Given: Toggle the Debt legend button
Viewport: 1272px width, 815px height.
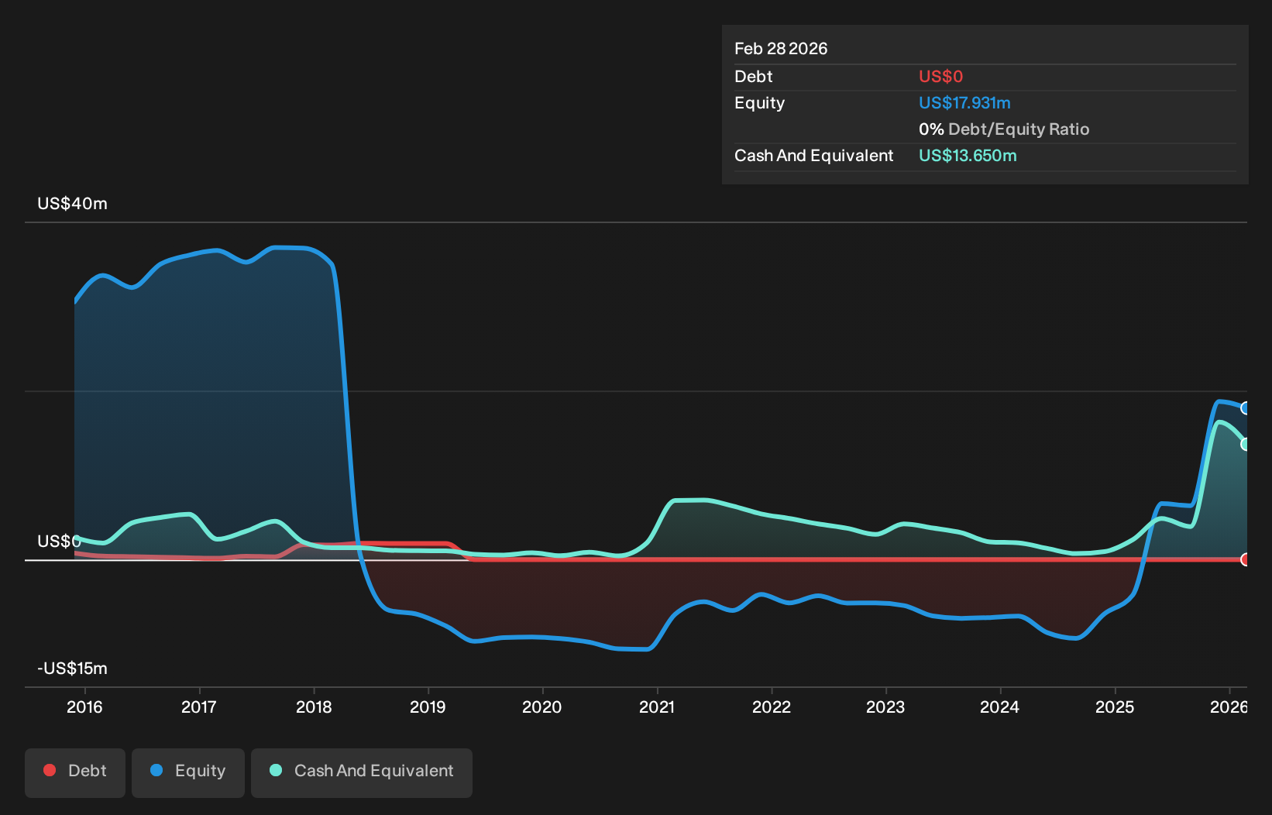Looking at the screenshot, I should [x=75, y=772].
